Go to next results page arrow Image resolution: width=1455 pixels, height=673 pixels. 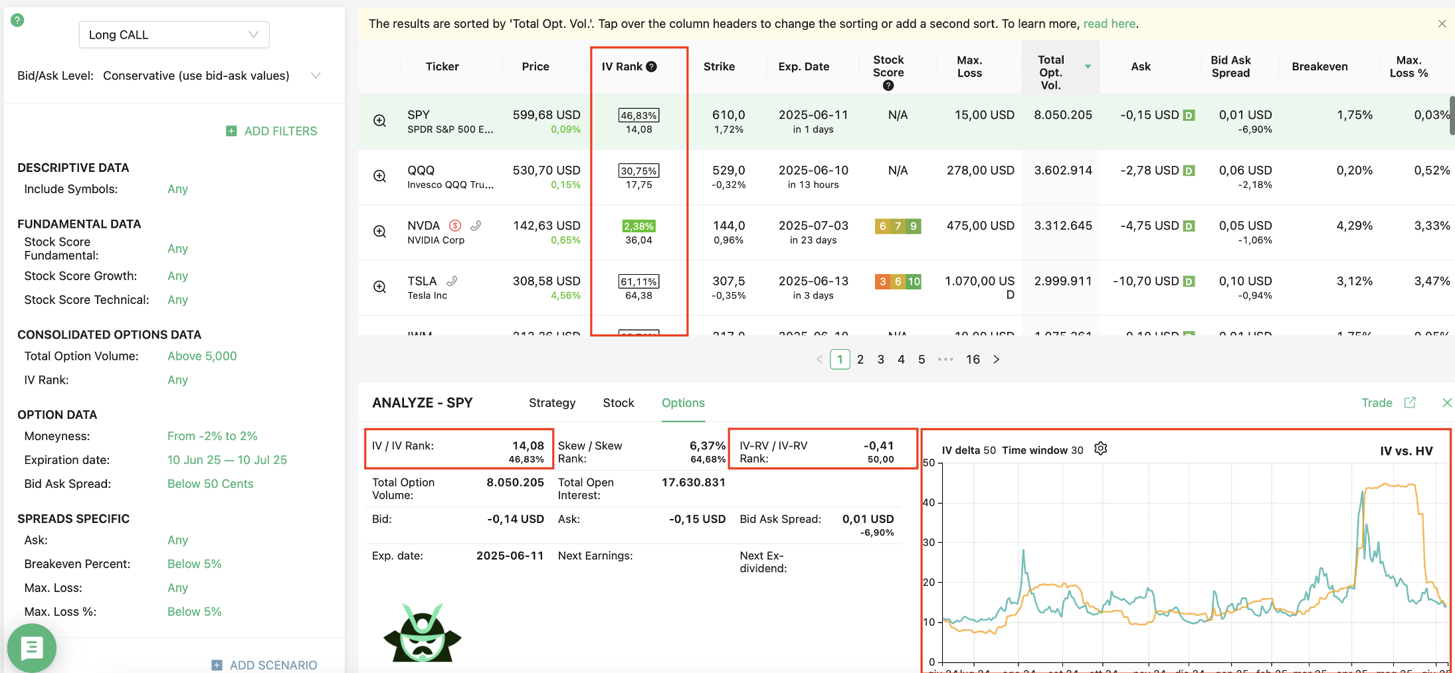[x=996, y=360]
